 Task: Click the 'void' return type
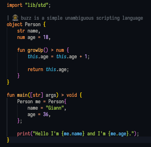72,95
